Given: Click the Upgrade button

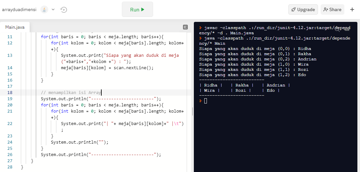Looking at the screenshot, I should 303,9.
